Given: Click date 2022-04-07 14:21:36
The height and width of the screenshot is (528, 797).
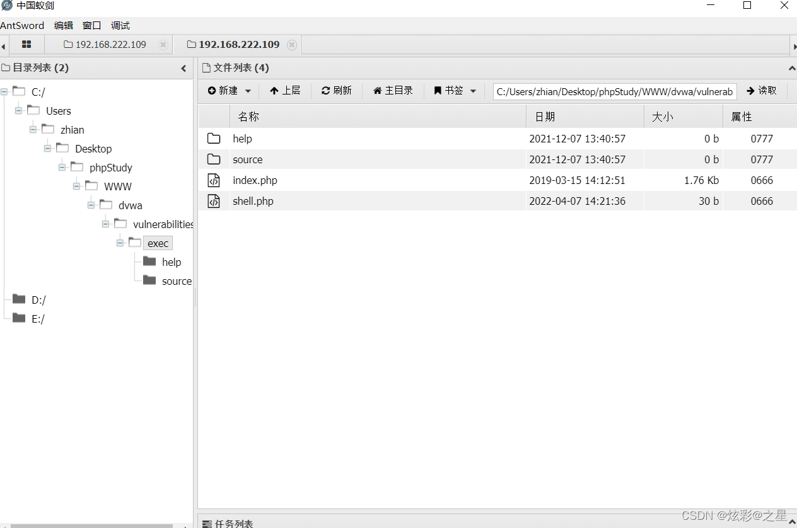Looking at the screenshot, I should click(x=578, y=201).
